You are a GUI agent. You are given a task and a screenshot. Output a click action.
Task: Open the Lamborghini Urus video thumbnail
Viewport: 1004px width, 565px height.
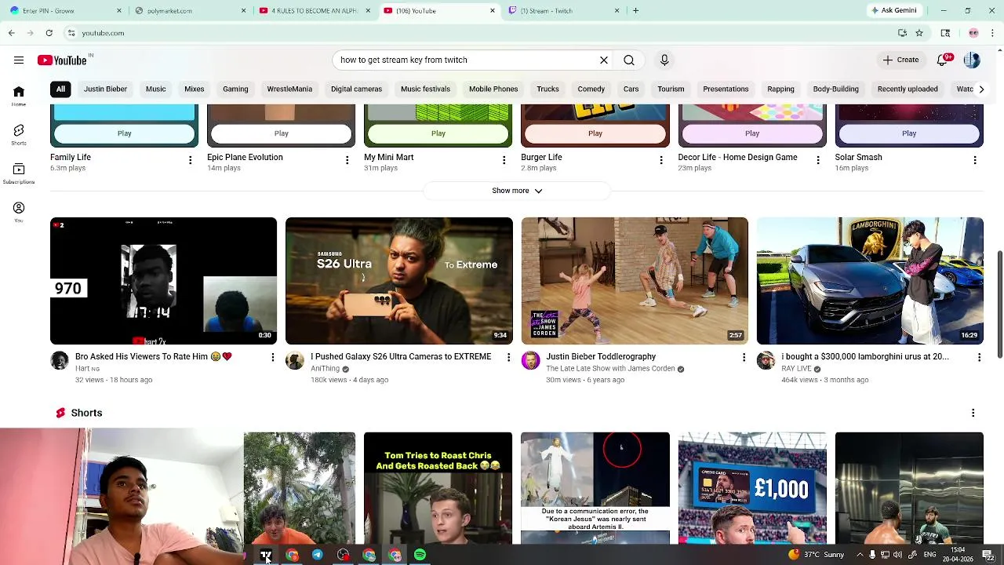[x=870, y=281]
